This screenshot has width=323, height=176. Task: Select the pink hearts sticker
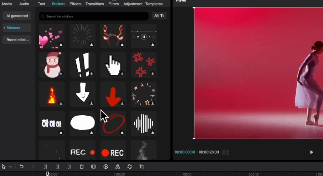tap(52, 36)
